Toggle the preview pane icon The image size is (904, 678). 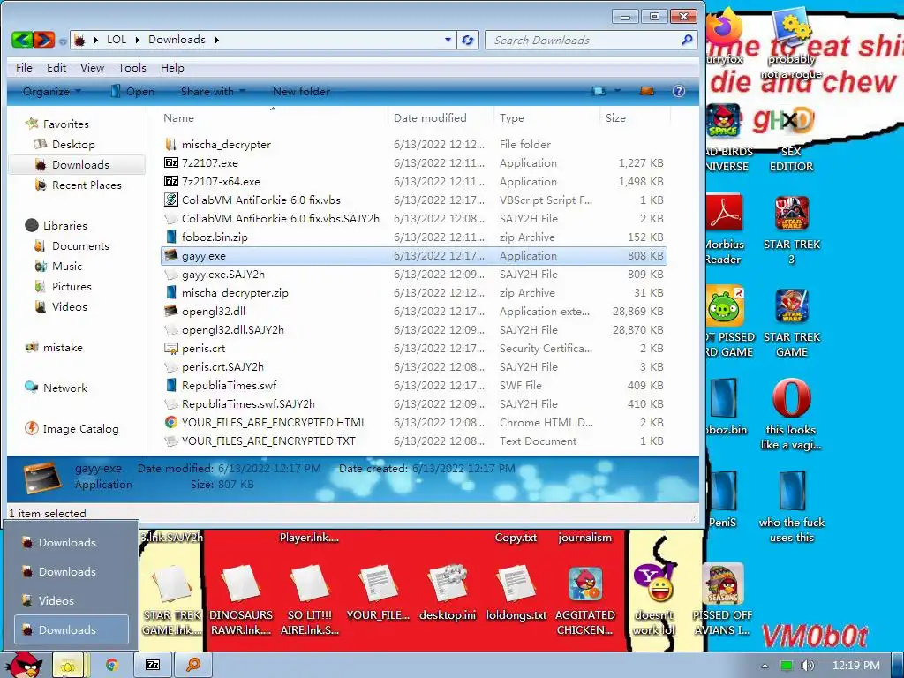point(647,91)
